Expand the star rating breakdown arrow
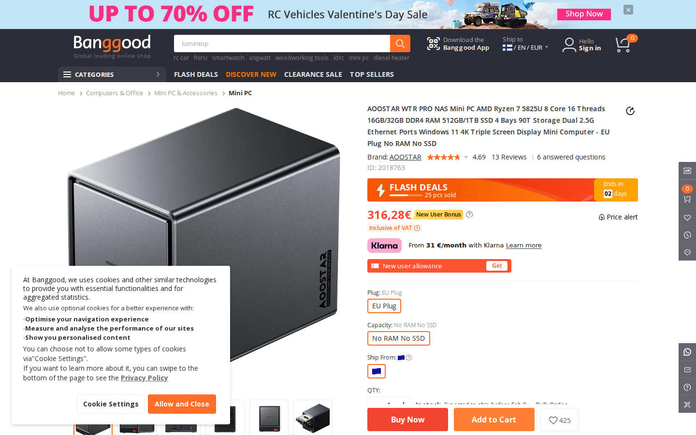The height and width of the screenshot is (435, 696). (466, 157)
